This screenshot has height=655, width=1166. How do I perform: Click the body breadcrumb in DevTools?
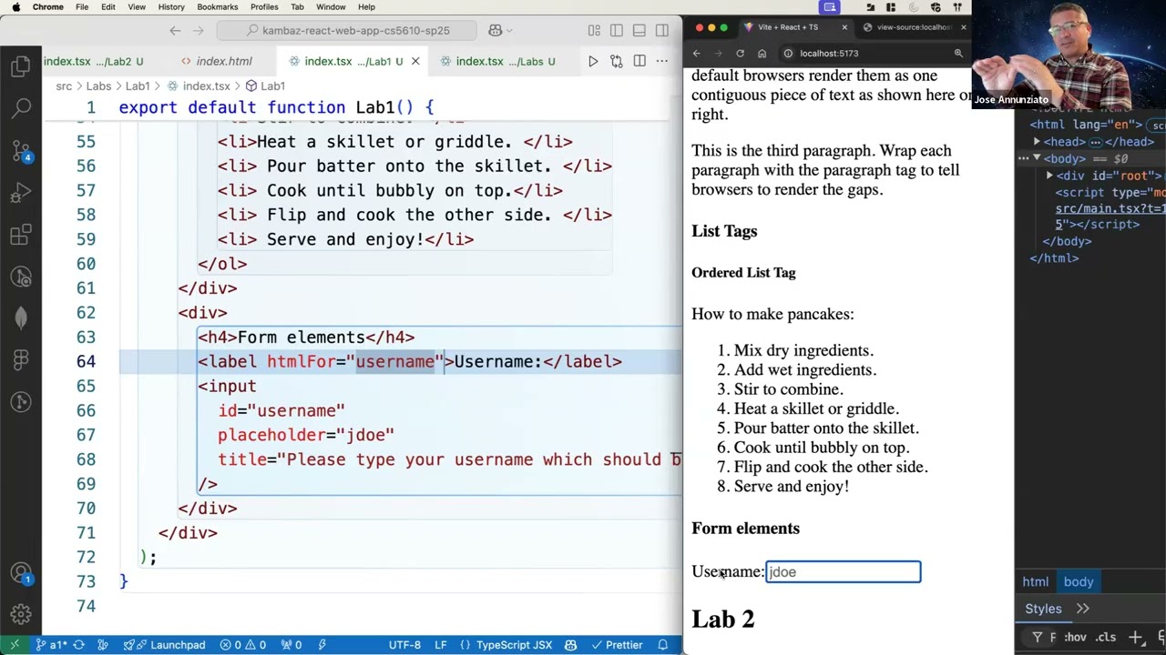coord(1079,582)
